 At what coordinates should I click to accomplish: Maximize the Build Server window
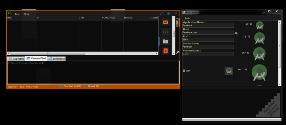click(269, 12)
